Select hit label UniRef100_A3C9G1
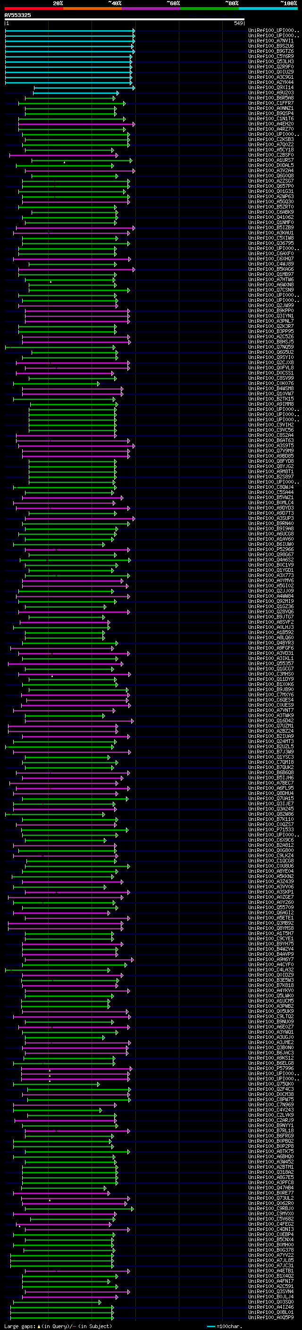This screenshot has height=1330, width=302. pyautogui.click(x=271, y=77)
